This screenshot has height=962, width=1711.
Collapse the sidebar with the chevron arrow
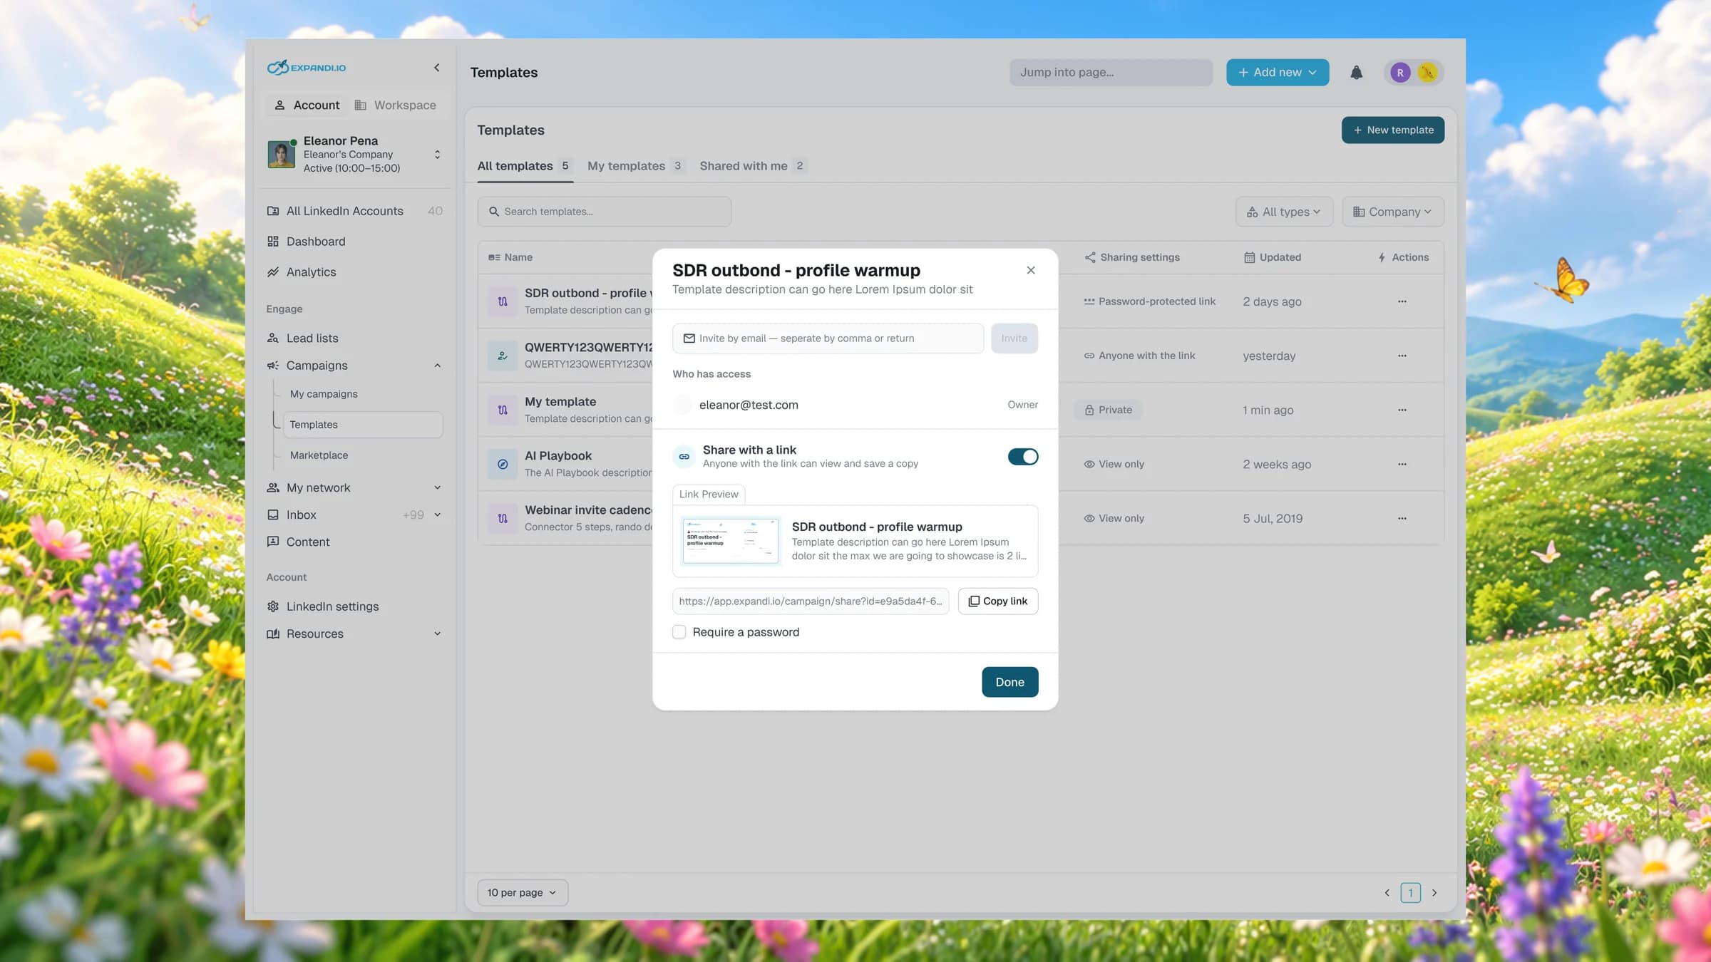click(x=436, y=68)
